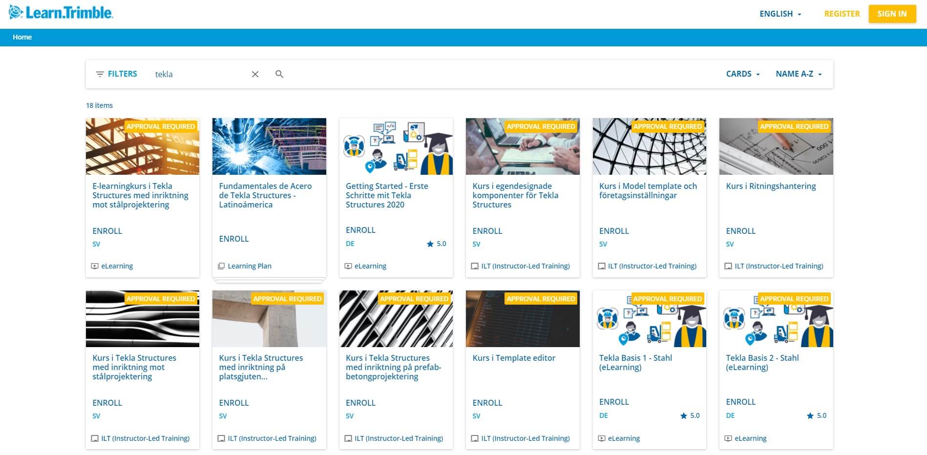Click eLearning icon on Tekla Basis 1 card
The image size is (927, 455).
(x=602, y=438)
